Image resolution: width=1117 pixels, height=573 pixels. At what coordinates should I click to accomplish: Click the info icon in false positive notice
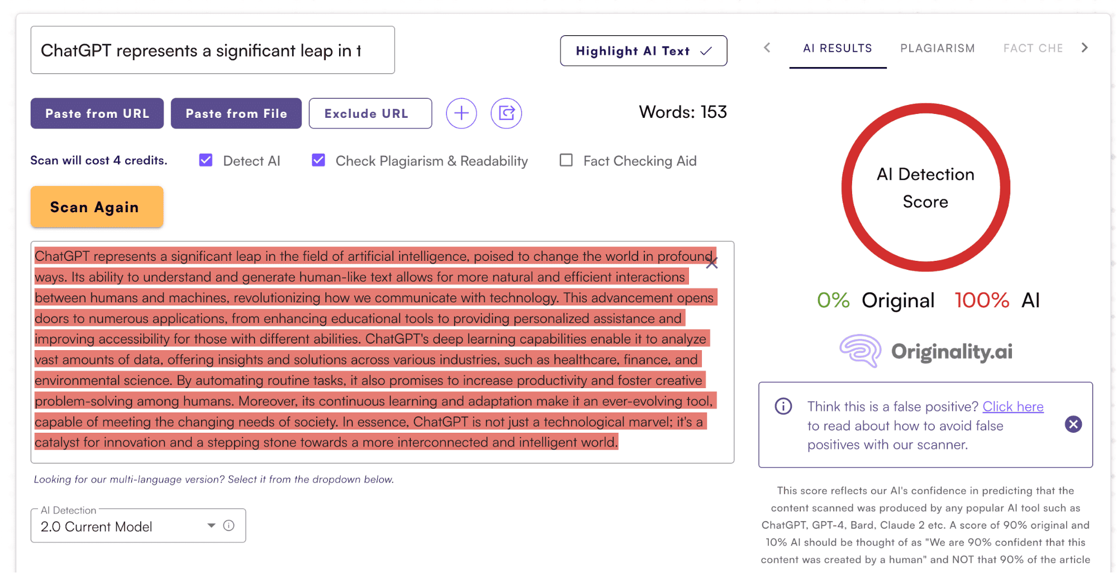(x=783, y=406)
